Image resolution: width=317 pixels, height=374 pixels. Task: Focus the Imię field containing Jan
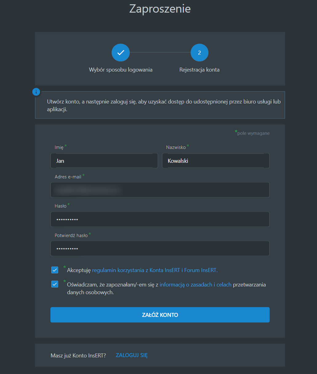pos(104,161)
